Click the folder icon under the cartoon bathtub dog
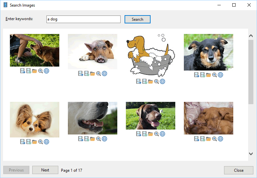Screen dimensions: 257x178 click(x=151, y=81)
